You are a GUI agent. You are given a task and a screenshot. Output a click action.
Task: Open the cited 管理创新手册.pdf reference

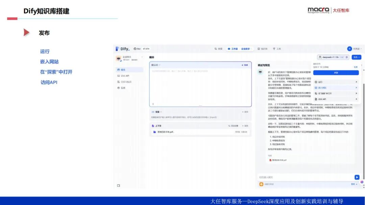(278, 160)
